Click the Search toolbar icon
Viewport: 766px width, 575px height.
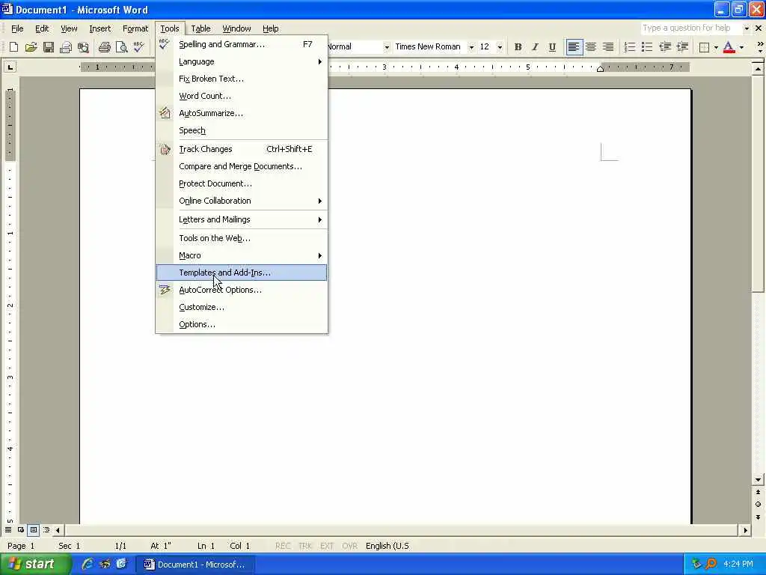84,47
